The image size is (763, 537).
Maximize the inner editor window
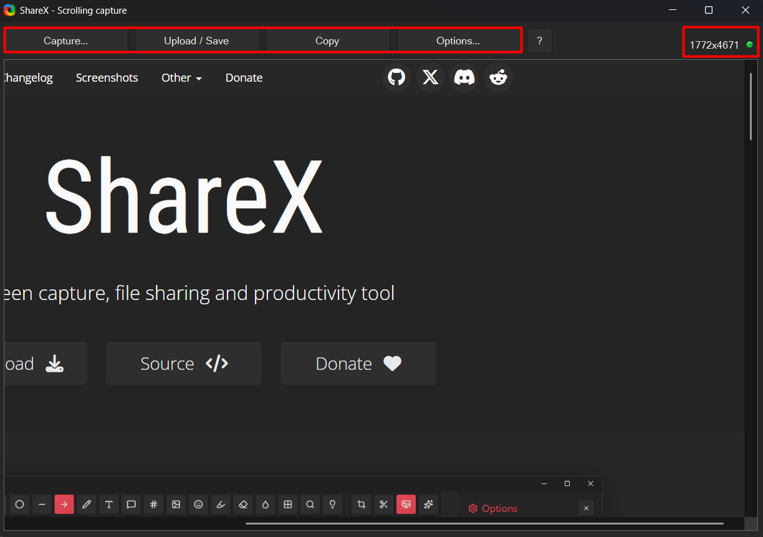pos(567,483)
